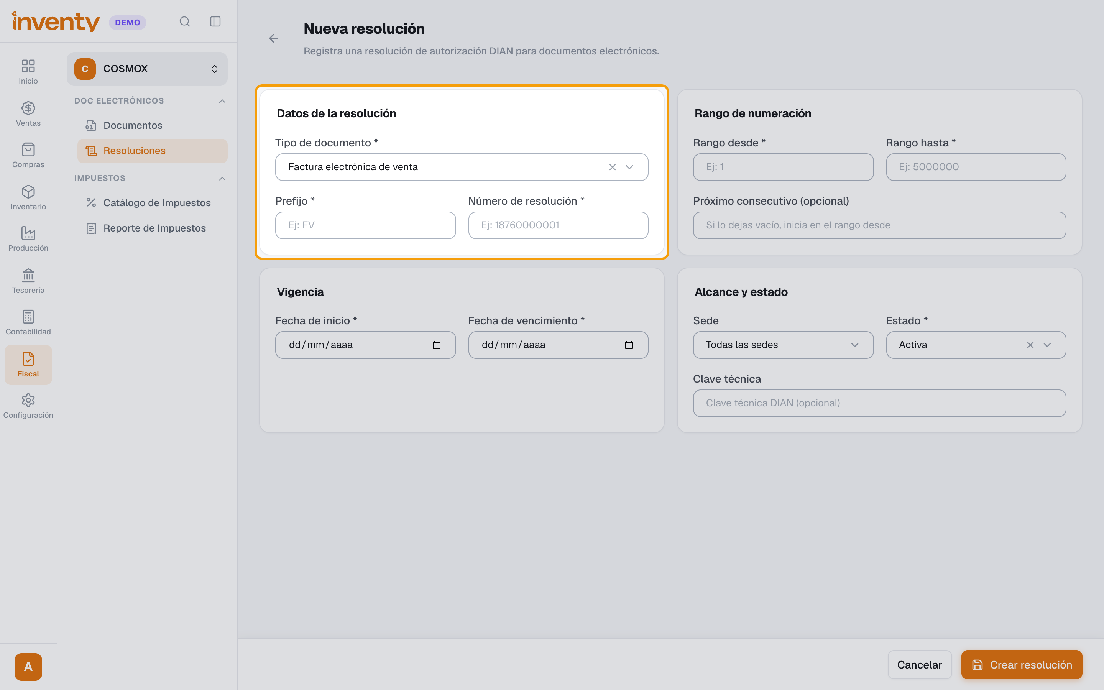
Task: Focus the Clave técnica field
Action: [879, 403]
